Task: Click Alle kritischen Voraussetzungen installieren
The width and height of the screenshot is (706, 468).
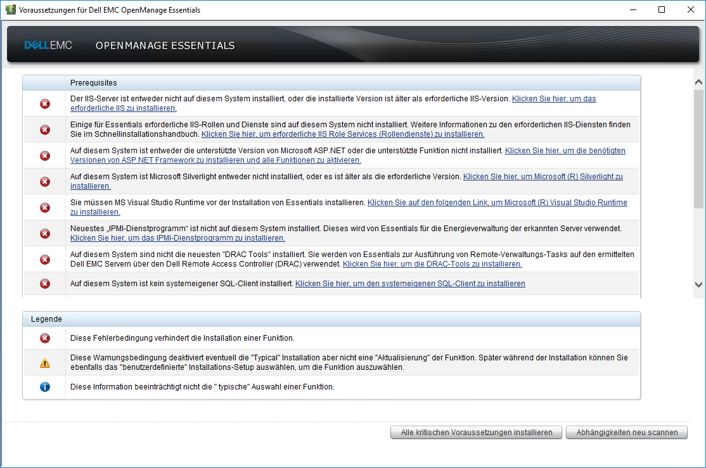Action: (477, 433)
